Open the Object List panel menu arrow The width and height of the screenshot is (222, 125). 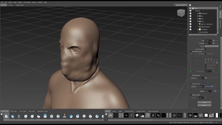(190, 5)
